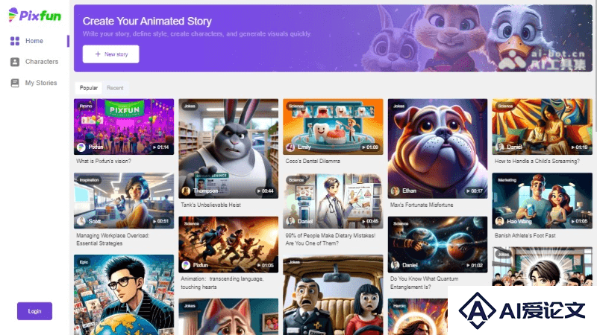Open the dietary mistakes video thumbnail
The image size is (597, 335).
click(x=333, y=201)
